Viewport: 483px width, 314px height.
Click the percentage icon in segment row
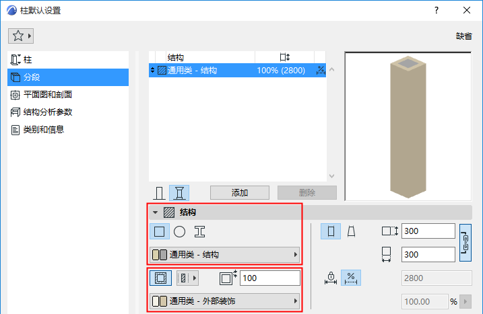(x=321, y=71)
